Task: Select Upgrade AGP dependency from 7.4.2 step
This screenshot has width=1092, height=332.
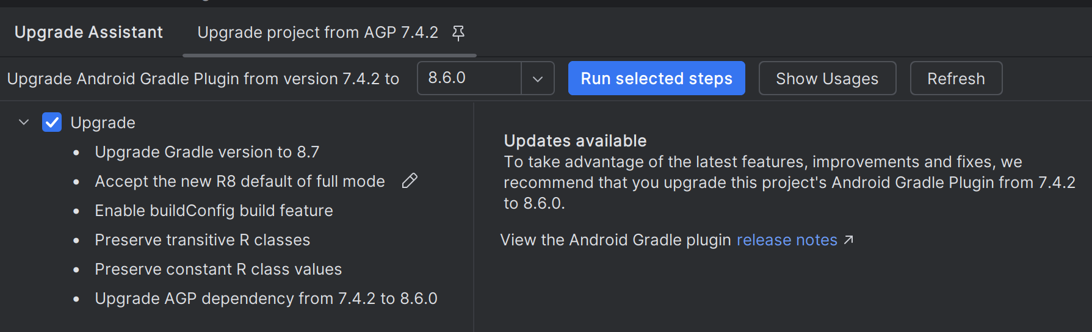Action: 266,298
